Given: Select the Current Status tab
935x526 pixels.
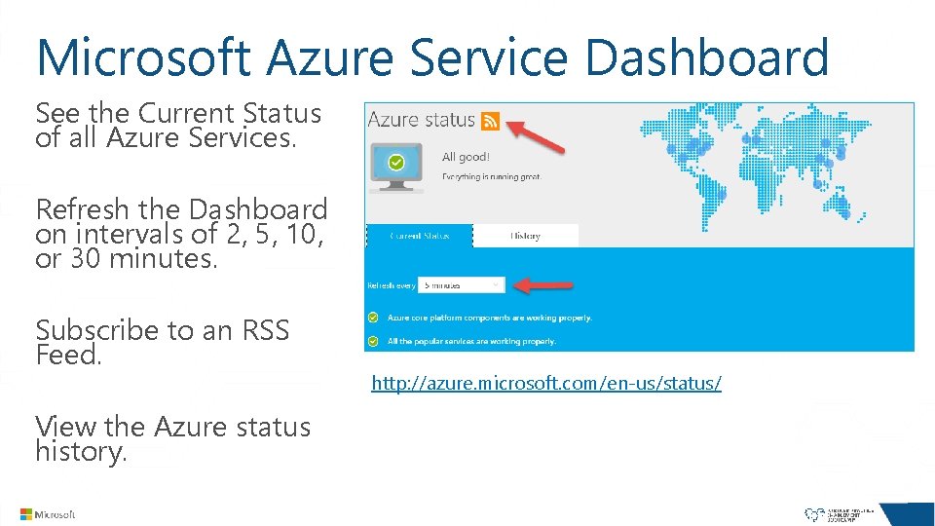Looking at the screenshot, I should tap(419, 236).
